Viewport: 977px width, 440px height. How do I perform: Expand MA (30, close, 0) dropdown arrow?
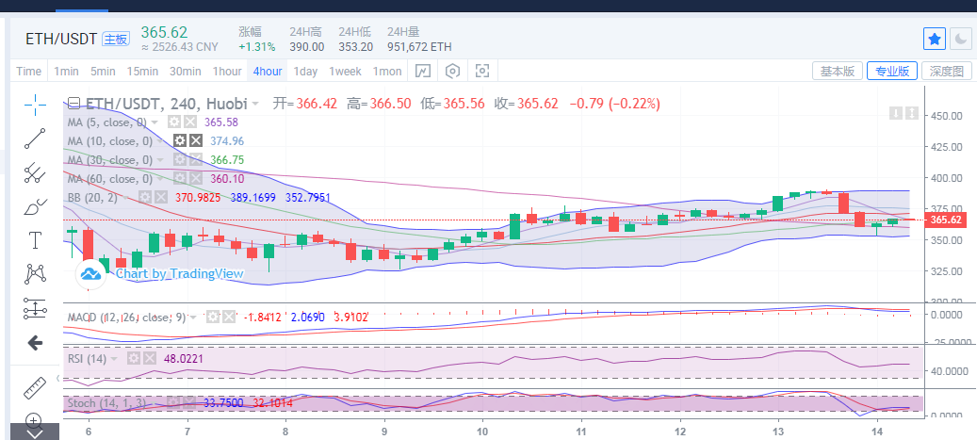tap(161, 160)
